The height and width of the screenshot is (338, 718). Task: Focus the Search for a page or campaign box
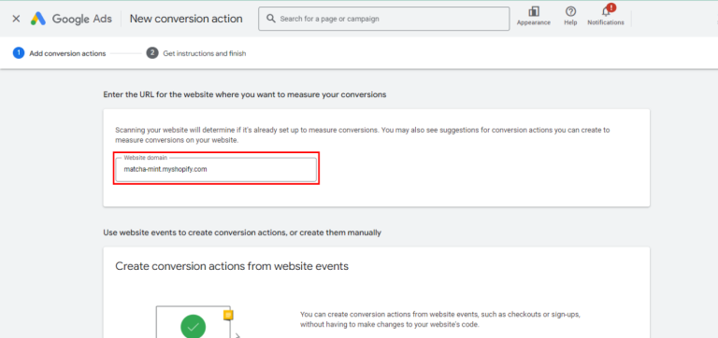383,19
